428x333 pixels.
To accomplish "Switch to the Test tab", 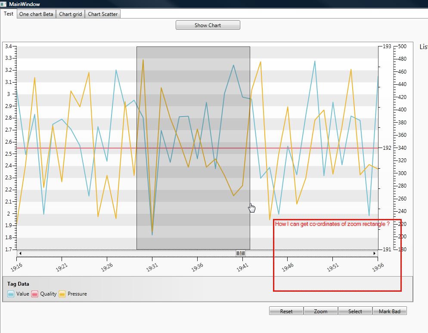I will [9, 14].
